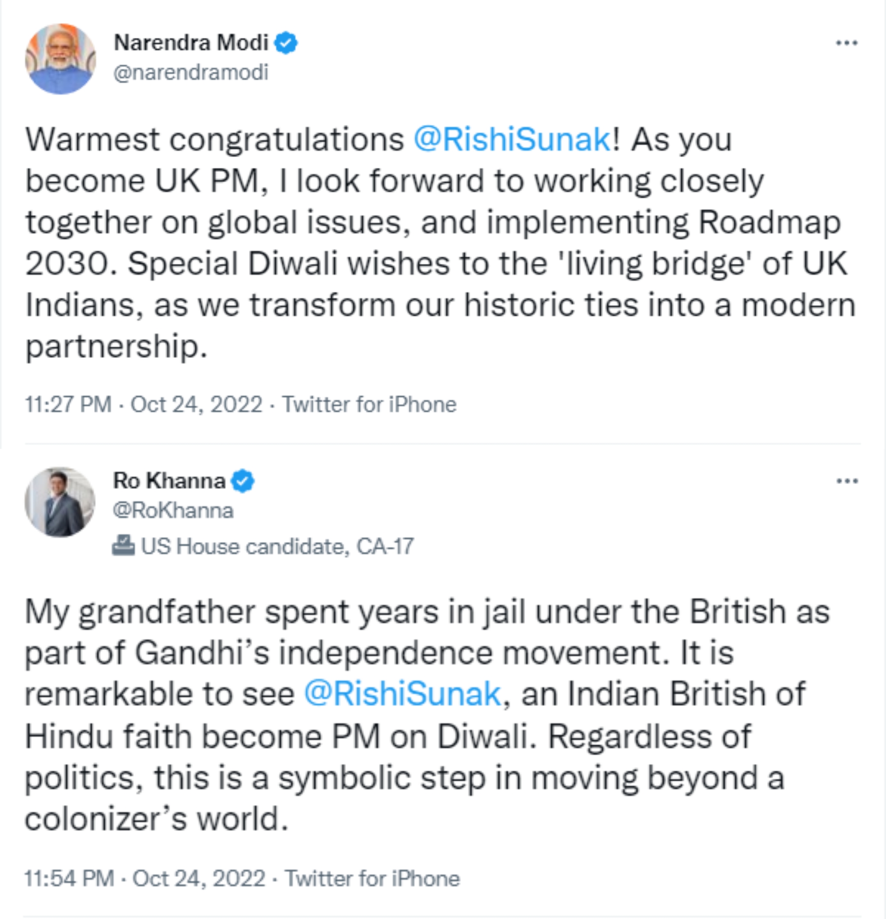Click @RishiSunak mention in Modi's tweet

pyautogui.click(x=512, y=140)
